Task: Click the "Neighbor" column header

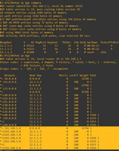Action: point(6,42)
